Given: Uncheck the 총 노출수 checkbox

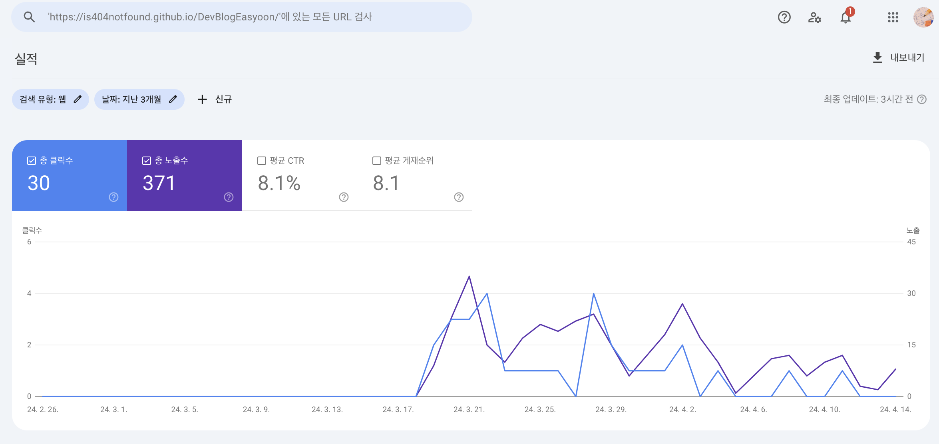Looking at the screenshot, I should tap(147, 161).
